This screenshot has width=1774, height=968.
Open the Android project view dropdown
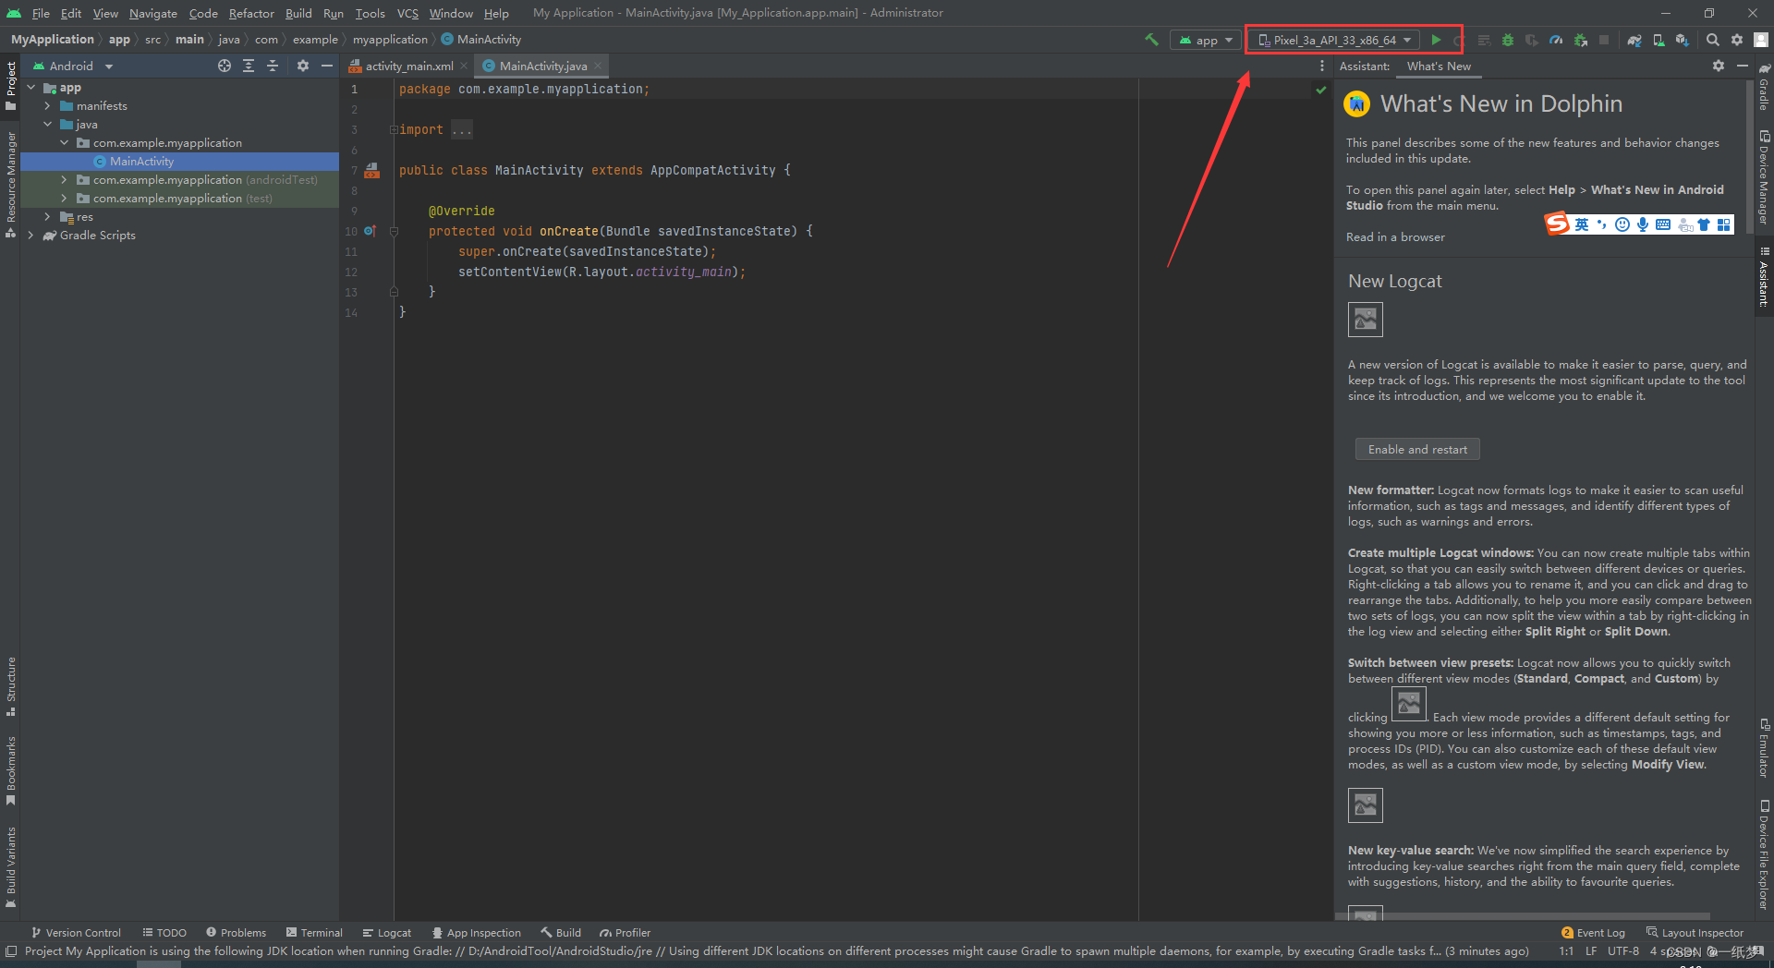pos(72,66)
